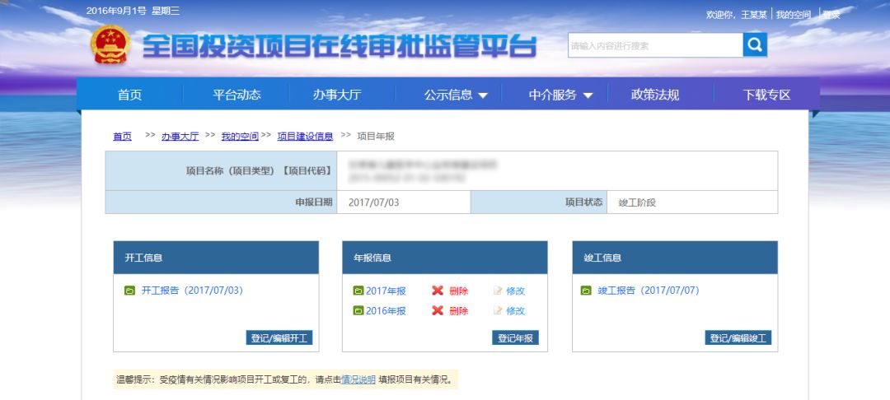Click the red X delete icon for 2016年报
890x400 pixels.
[438, 311]
